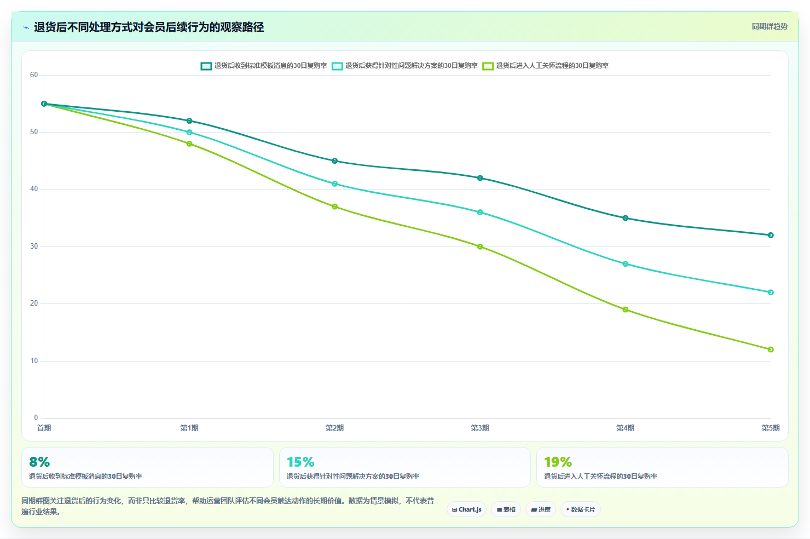Screen dimensions: 810x539
Task: Click the cyan data point at 第2期
Action: pos(335,184)
